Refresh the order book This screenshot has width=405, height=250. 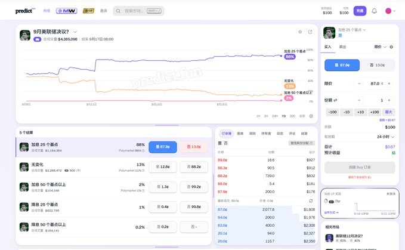pos(311,200)
